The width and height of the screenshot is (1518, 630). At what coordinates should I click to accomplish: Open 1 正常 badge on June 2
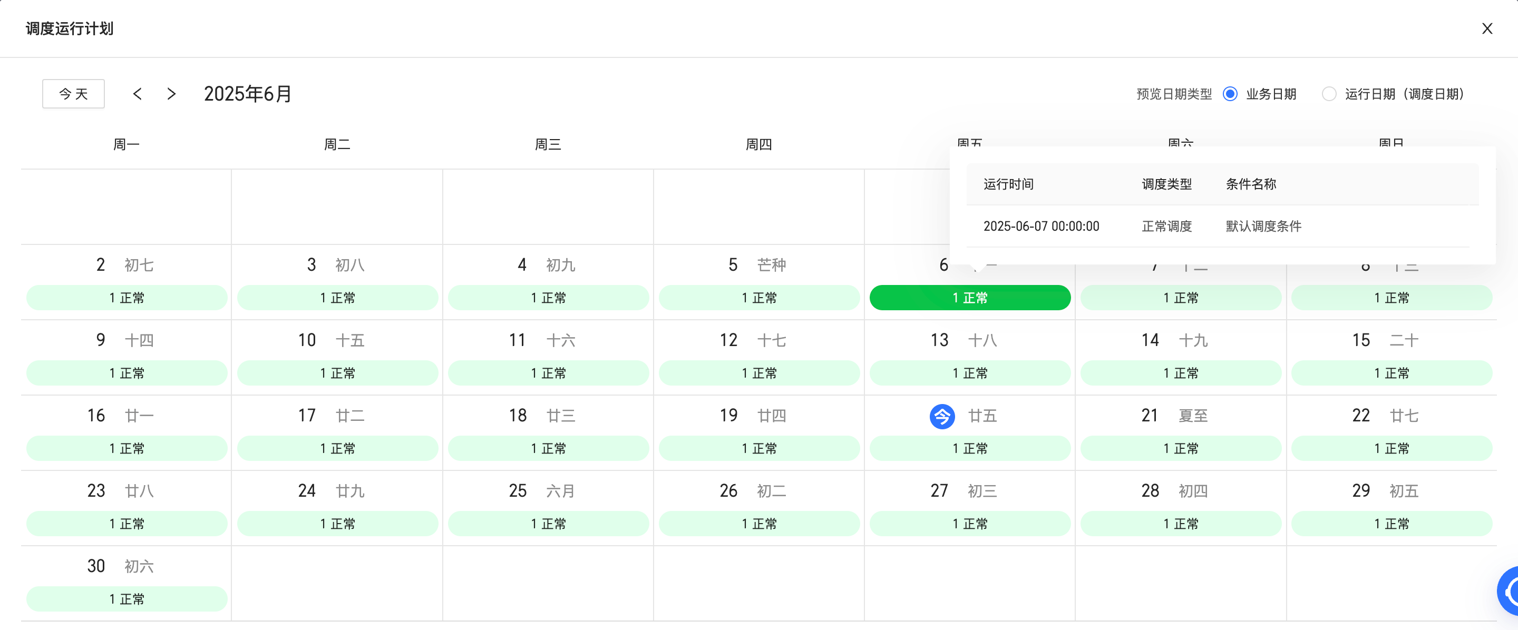point(126,297)
